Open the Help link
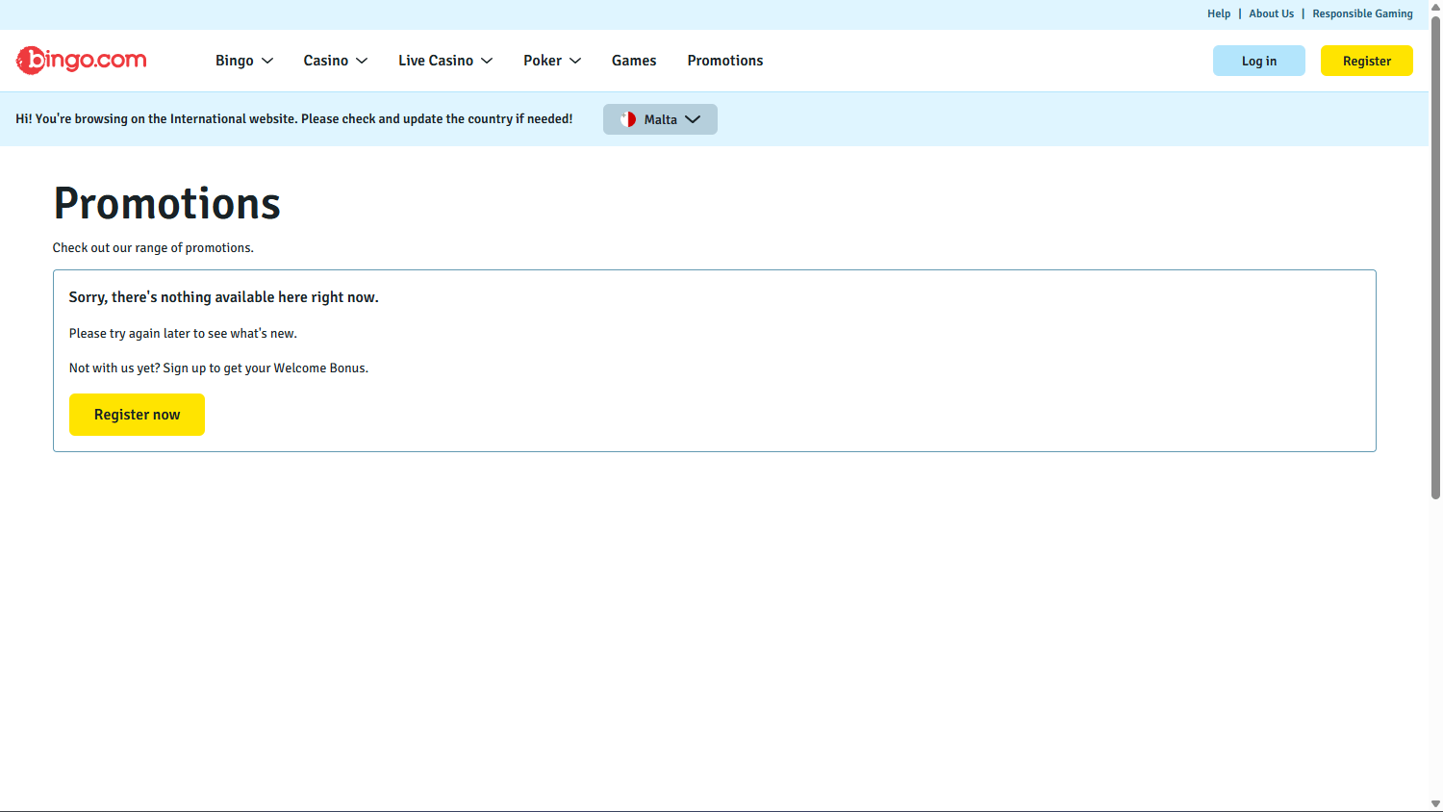 coord(1219,13)
